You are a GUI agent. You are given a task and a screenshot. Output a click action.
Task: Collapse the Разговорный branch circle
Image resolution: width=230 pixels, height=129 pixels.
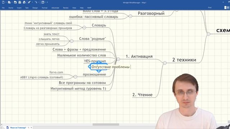(130, 16)
